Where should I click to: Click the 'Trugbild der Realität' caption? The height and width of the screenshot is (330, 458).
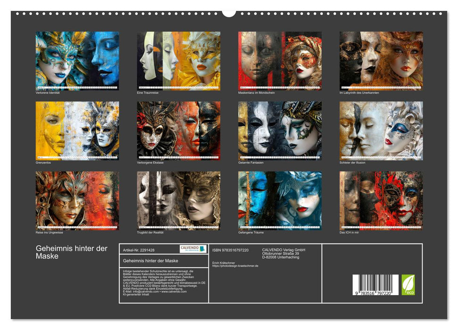150,233
